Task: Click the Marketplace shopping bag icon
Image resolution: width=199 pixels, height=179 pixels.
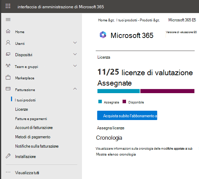Action: [x=8, y=77]
